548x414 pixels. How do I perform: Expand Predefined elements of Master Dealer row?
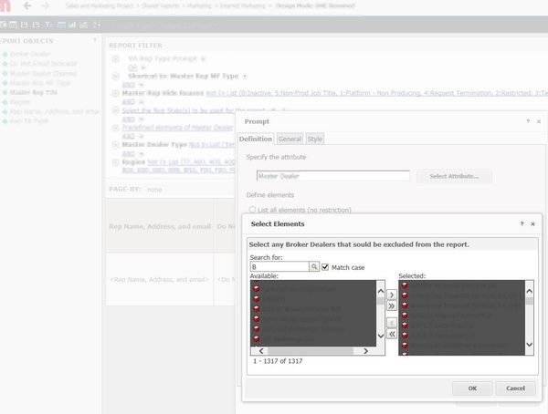pos(116,128)
